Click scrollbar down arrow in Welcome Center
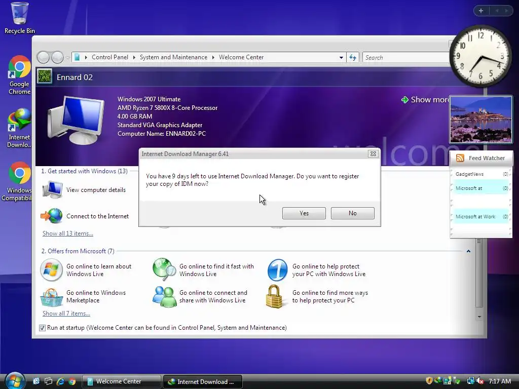519x389 pixels. [479, 317]
